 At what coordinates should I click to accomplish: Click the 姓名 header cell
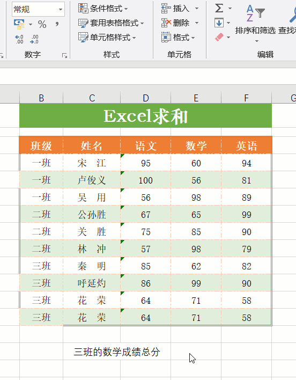[92, 145]
